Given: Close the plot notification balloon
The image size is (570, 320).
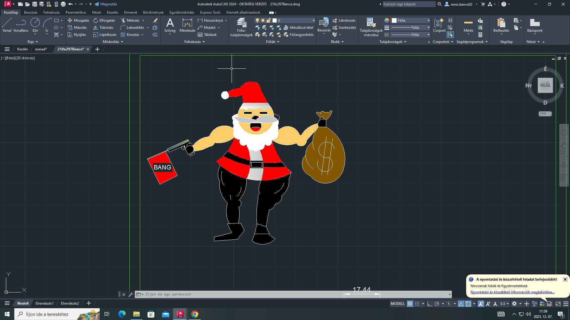Looking at the screenshot, I should (x=565, y=279).
